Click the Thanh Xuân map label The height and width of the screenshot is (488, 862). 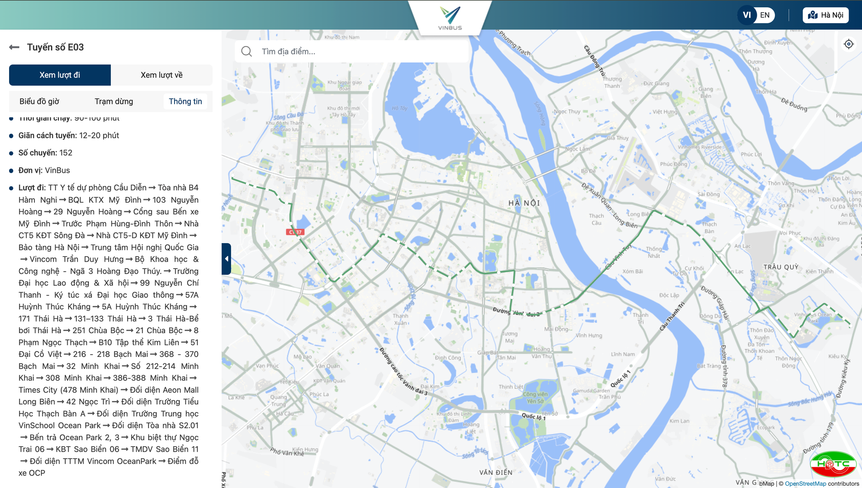[400, 319]
